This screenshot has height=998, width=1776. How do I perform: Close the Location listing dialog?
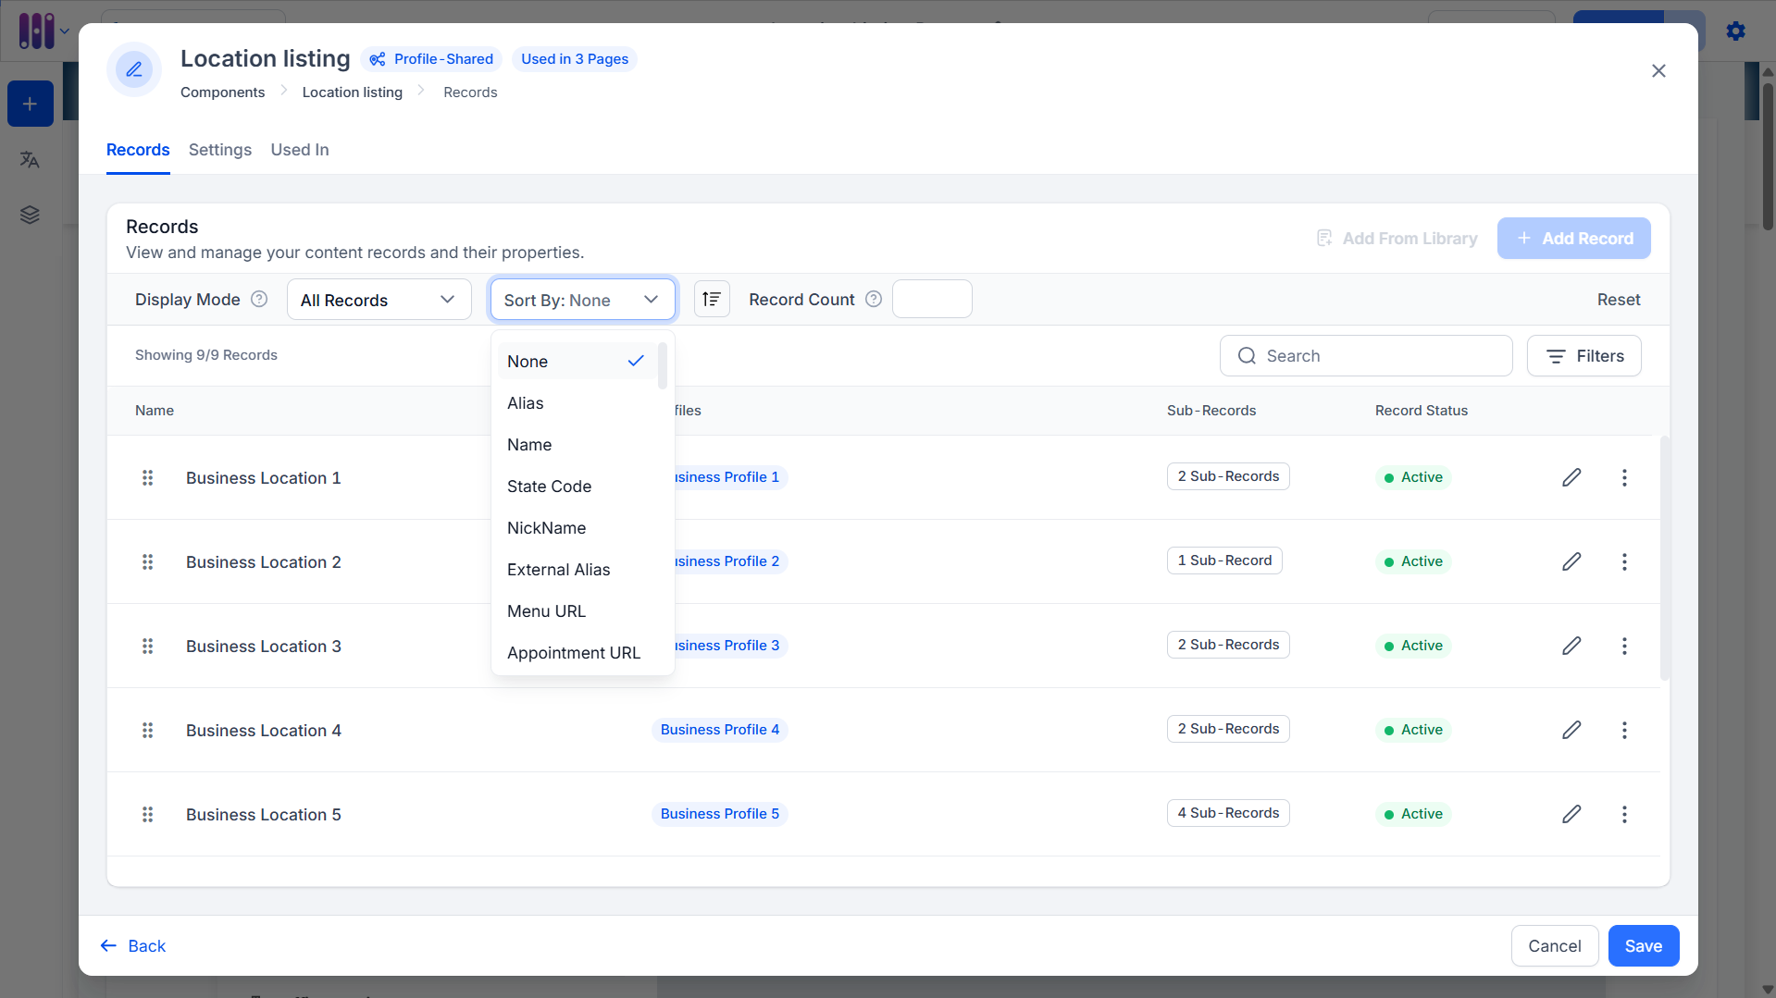1658,71
